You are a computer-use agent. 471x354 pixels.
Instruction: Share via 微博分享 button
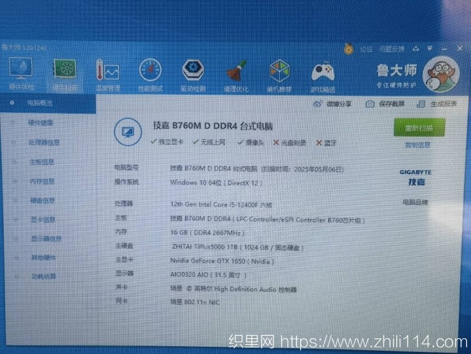(x=332, y=104)
